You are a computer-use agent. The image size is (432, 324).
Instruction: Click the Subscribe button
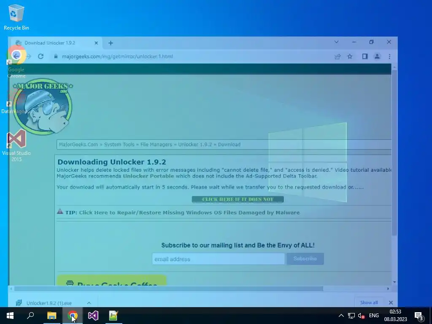coord(305,259)
